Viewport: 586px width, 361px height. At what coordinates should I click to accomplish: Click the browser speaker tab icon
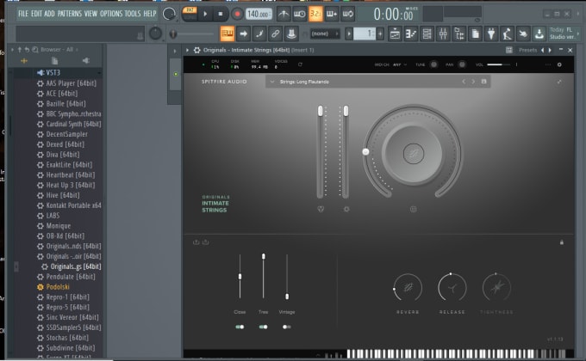(86, 60)
